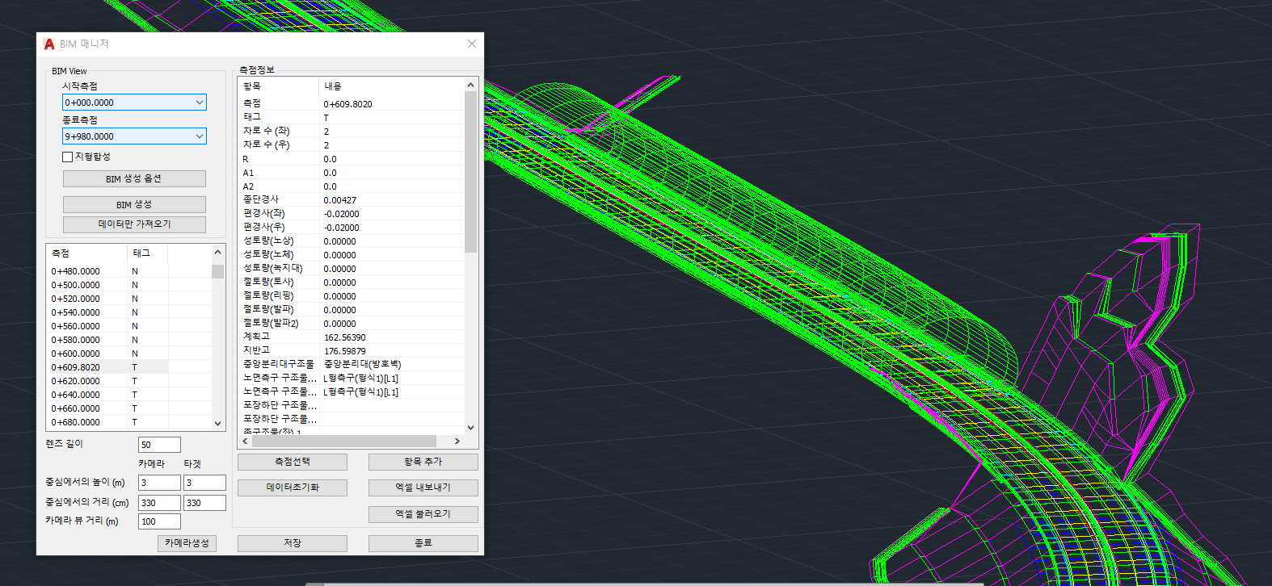The width and height of the screenshot is (1272, 586).
Task: Select station 0+620.0000 in the list
Action: [76, 381]
